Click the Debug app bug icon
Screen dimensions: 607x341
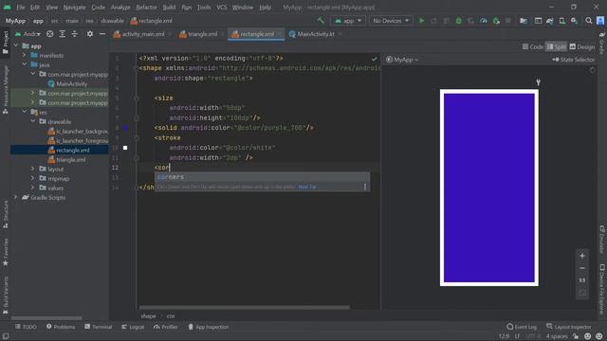458,21
